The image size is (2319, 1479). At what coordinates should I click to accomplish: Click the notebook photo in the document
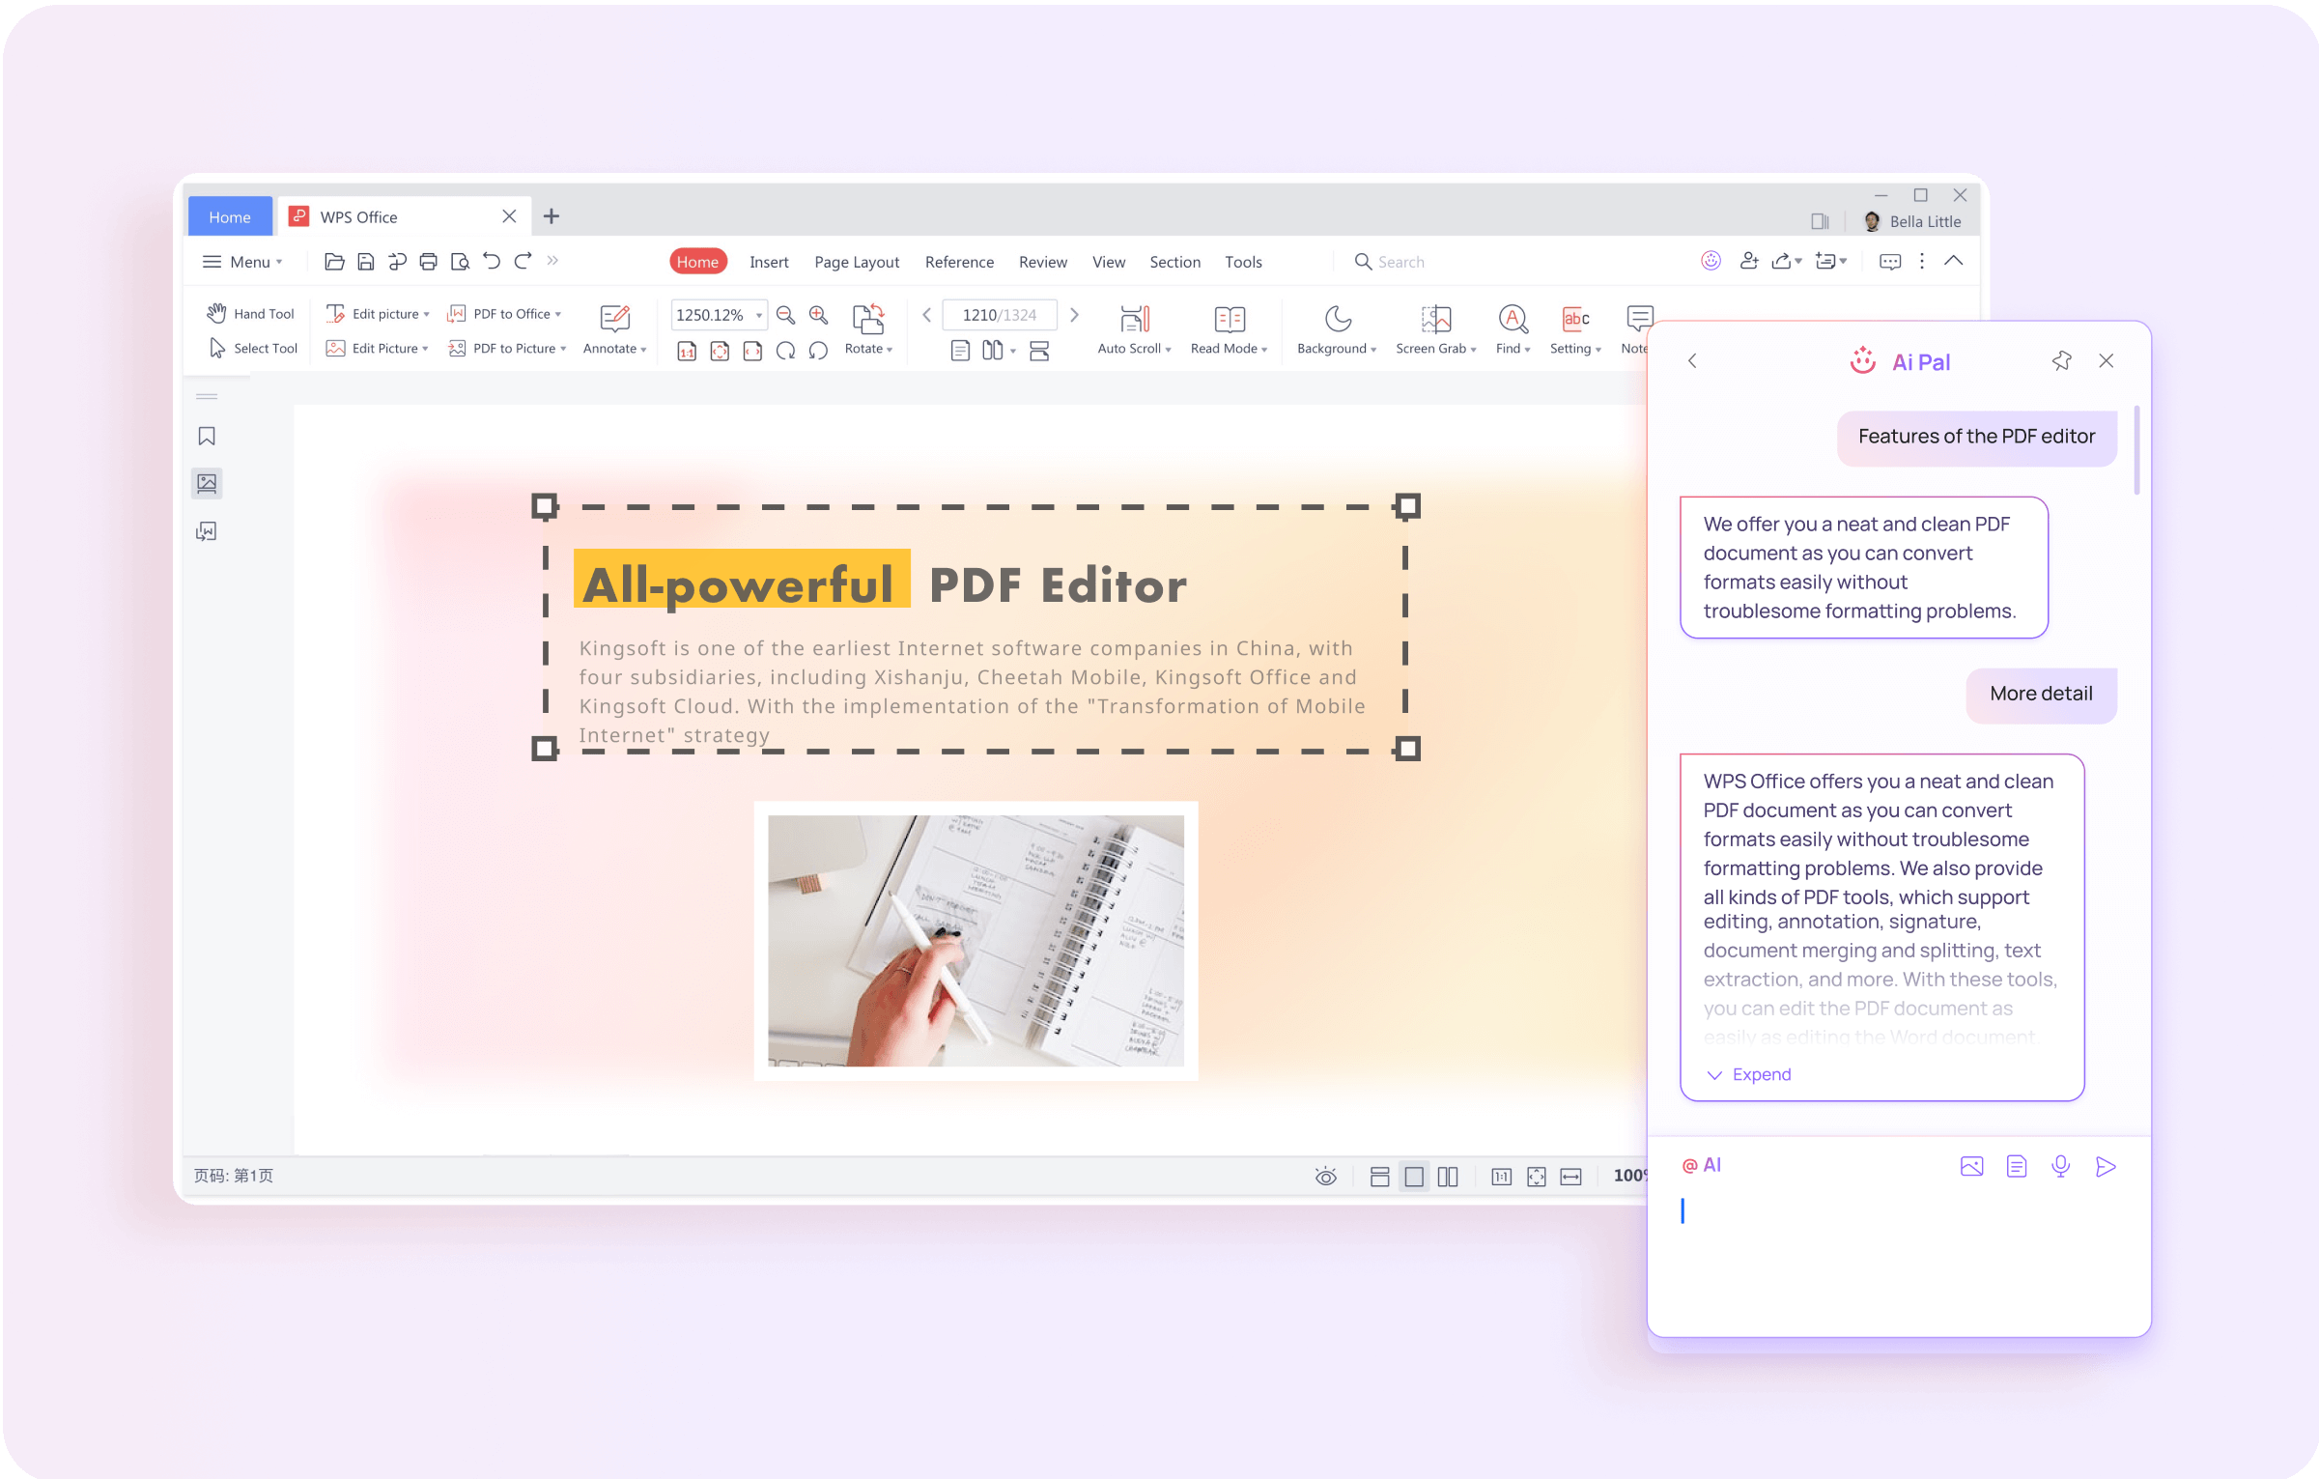pyautogui.click(x=976, y=940)
